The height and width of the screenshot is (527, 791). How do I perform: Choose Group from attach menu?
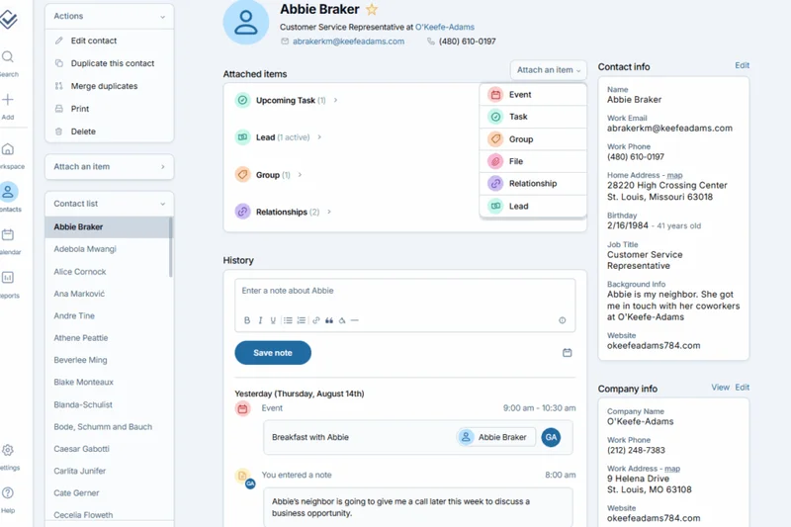coord(533,138)
